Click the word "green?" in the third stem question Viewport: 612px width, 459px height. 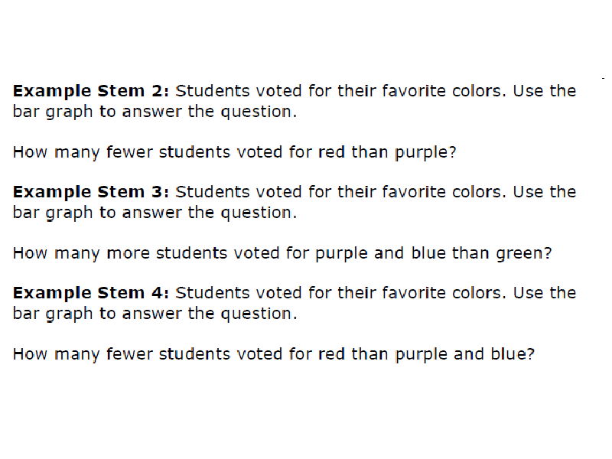click(x=524, y=254)
